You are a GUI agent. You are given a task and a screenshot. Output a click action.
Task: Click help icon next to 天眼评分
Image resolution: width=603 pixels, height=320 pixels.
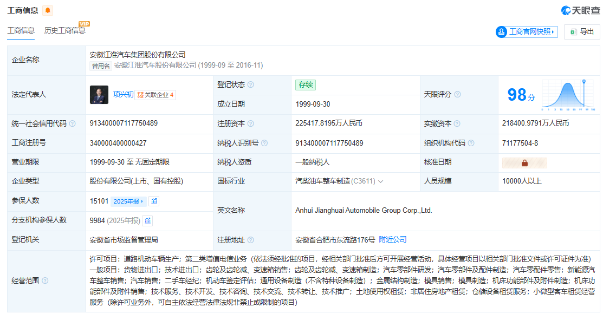pos(457,95)
